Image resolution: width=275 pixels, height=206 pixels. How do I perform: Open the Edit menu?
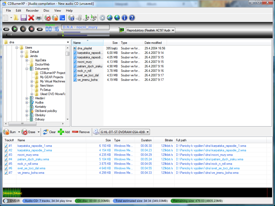pyautogui.click(x=18, y=11)
